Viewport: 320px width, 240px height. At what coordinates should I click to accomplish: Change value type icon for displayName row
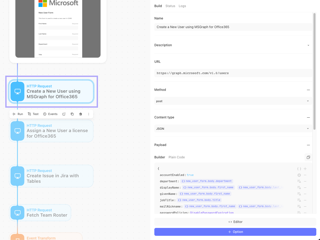pos(299,187)
